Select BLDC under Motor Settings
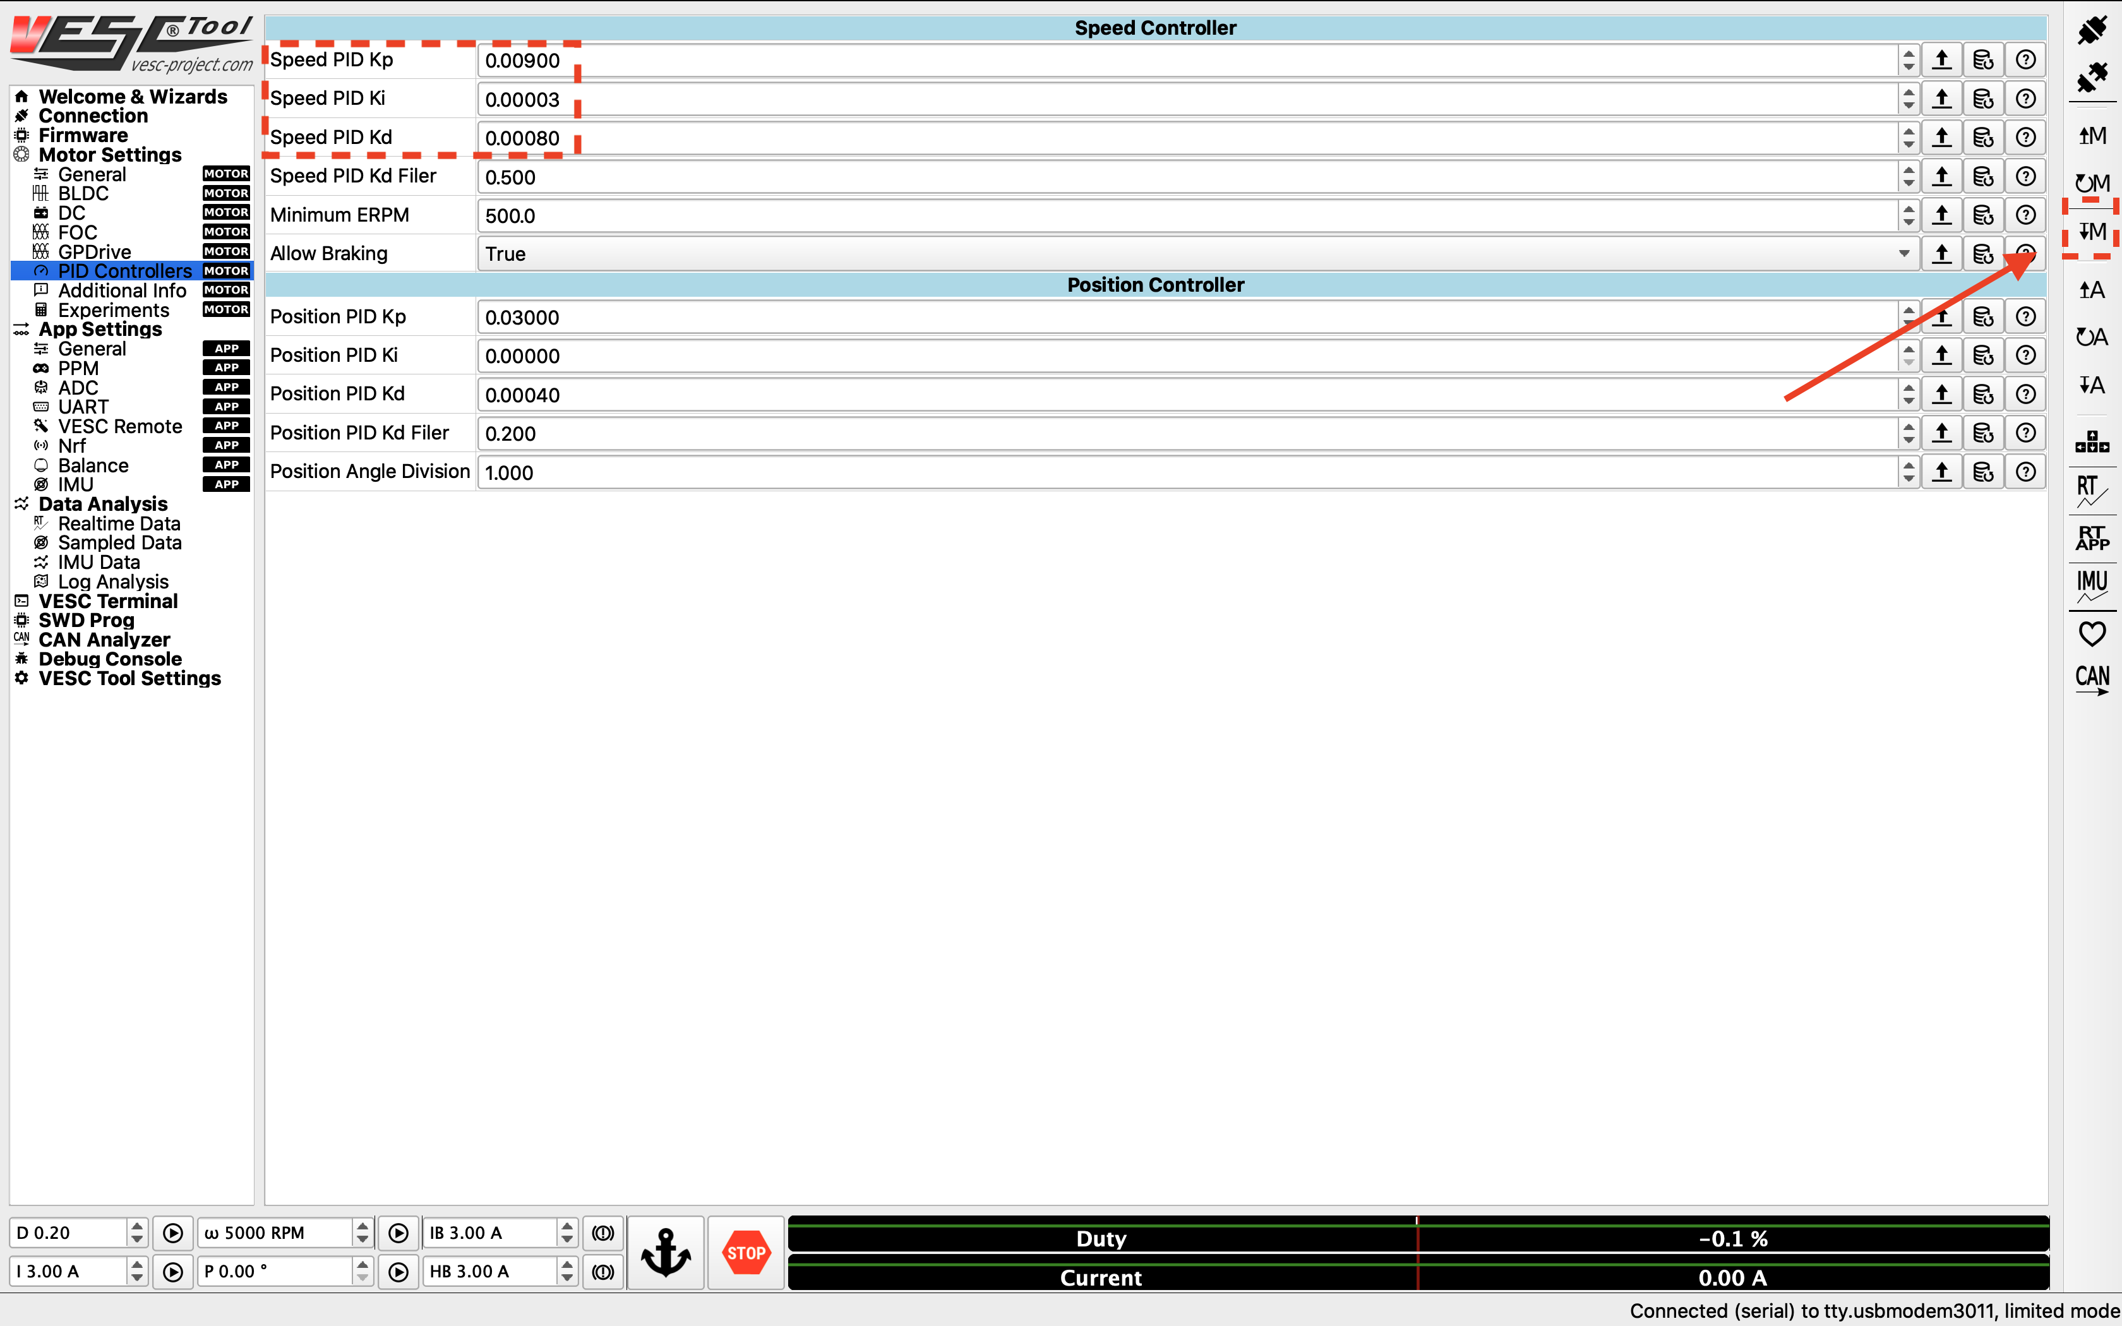Image resolution: width=2122 pixels, height=1326 pixels. click(x=83, y=194)
